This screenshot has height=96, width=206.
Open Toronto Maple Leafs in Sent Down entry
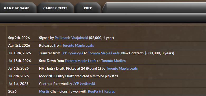[81, 61]
